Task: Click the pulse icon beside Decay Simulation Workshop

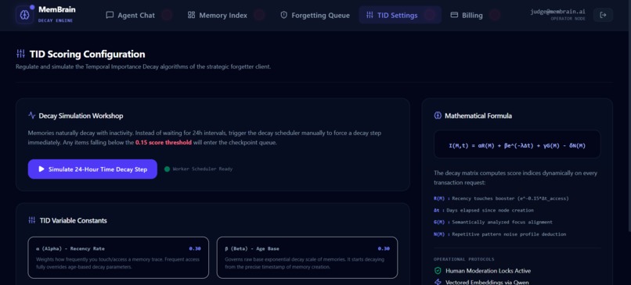Action: (x=32, y=116)
